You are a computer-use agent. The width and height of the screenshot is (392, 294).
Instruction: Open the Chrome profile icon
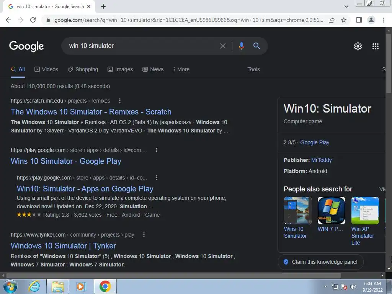click(x=371, y=20)
